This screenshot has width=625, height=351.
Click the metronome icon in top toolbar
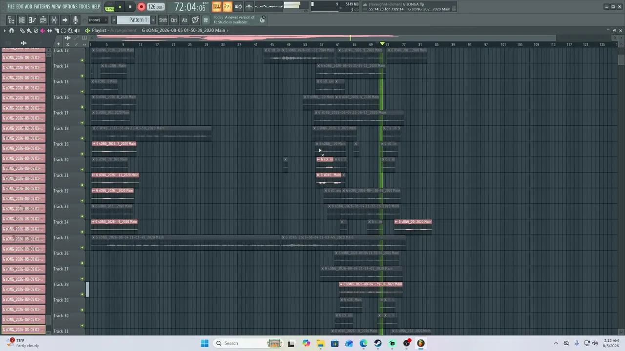click(249, 6)
